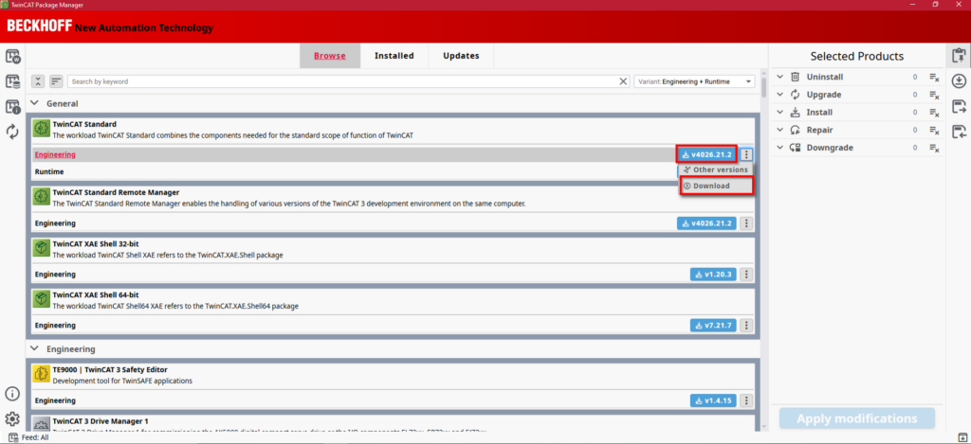Click the TwinCAT XAE Shell 64-bit title
The height and width of the screenshot is (444, 971).
(x=96, y=295)
